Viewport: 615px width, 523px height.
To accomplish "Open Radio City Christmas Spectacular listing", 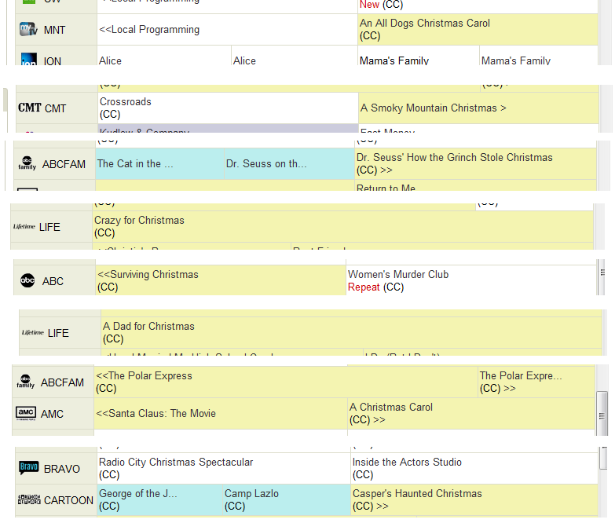I will [x=224, y=468].
